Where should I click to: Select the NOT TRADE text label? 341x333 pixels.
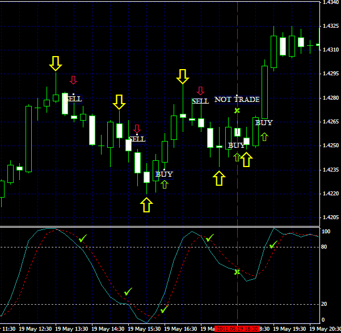(x=237, y=100)
